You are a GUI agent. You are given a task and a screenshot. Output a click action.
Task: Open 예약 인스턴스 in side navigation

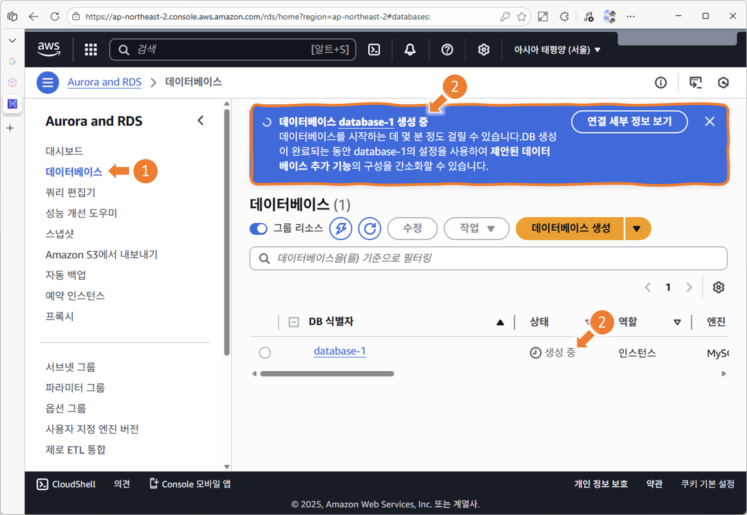[75, 295]
